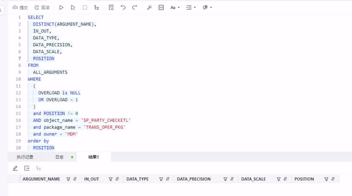This screenshot has width=352, height=196.
Task: Run the SQL with the play icon
Action: [61, 8]
